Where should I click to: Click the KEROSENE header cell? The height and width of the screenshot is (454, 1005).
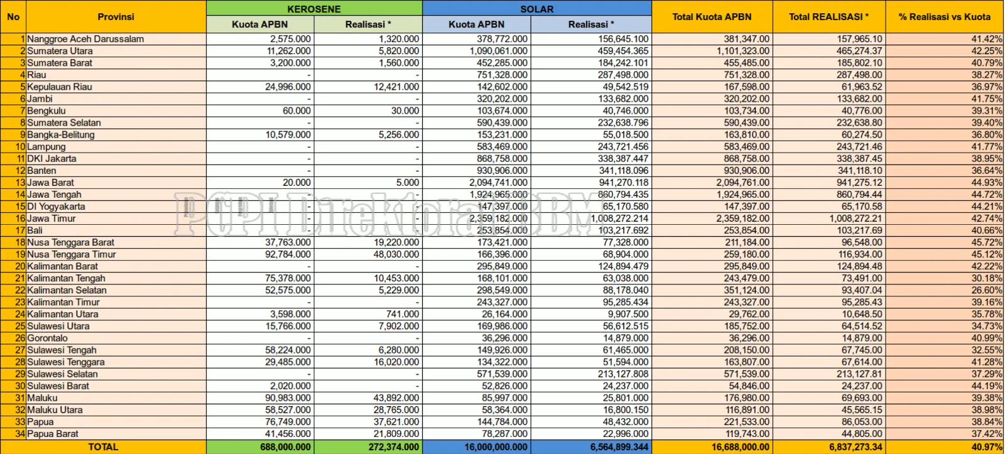coord(314,9)
